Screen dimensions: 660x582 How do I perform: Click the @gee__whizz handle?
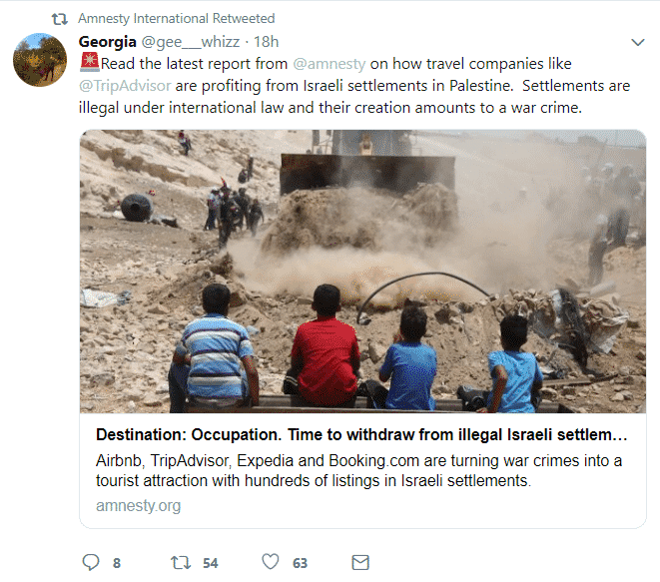tap(191, 42)
